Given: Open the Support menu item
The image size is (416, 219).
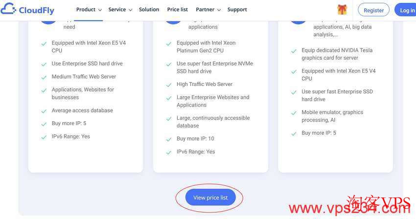Looking at the screenshot, I should (237, 10).
